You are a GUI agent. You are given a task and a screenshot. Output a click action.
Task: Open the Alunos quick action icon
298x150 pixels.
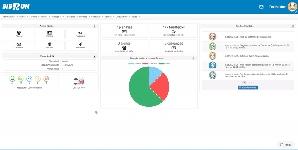pyautogui.click(x=19, y=33)
